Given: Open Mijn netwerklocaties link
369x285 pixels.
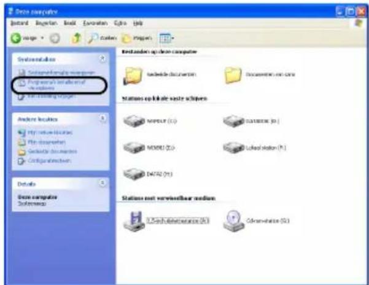Looking at the screenshot, I should 45,133.
